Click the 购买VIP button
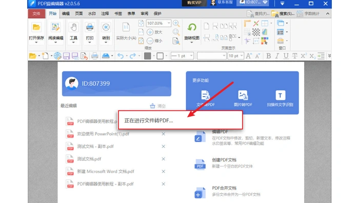 pos(194,3)
